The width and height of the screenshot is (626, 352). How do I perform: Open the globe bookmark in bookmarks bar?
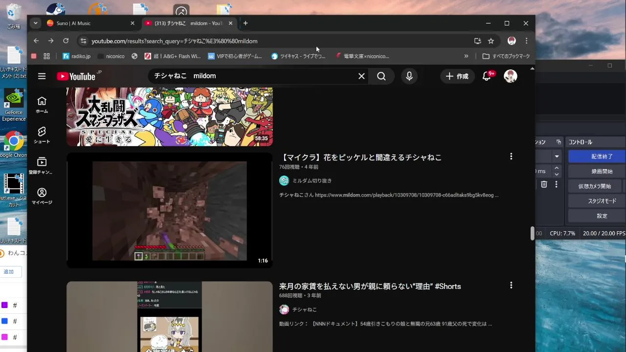point(134,56)
